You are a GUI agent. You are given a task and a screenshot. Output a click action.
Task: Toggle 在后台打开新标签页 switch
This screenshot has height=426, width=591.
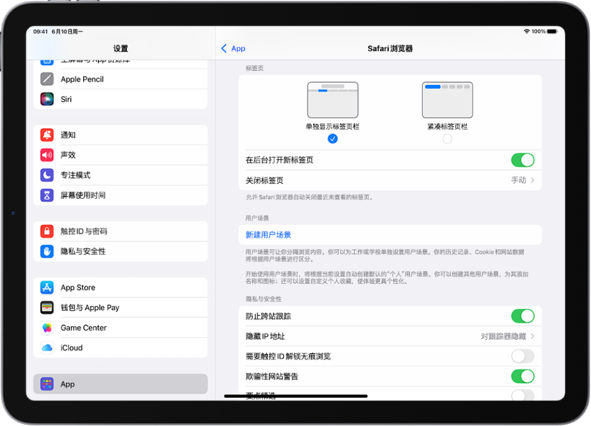523,160
